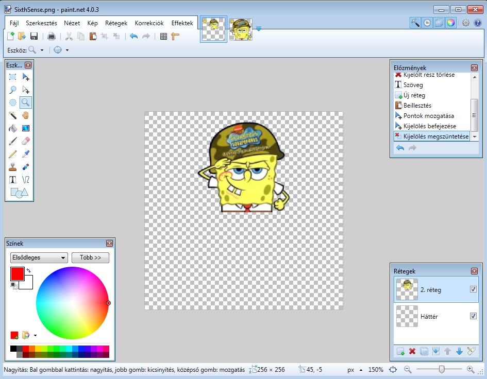Add a new layer in Rétegek panel
The image size is (487, 379).
pos(400,351)
